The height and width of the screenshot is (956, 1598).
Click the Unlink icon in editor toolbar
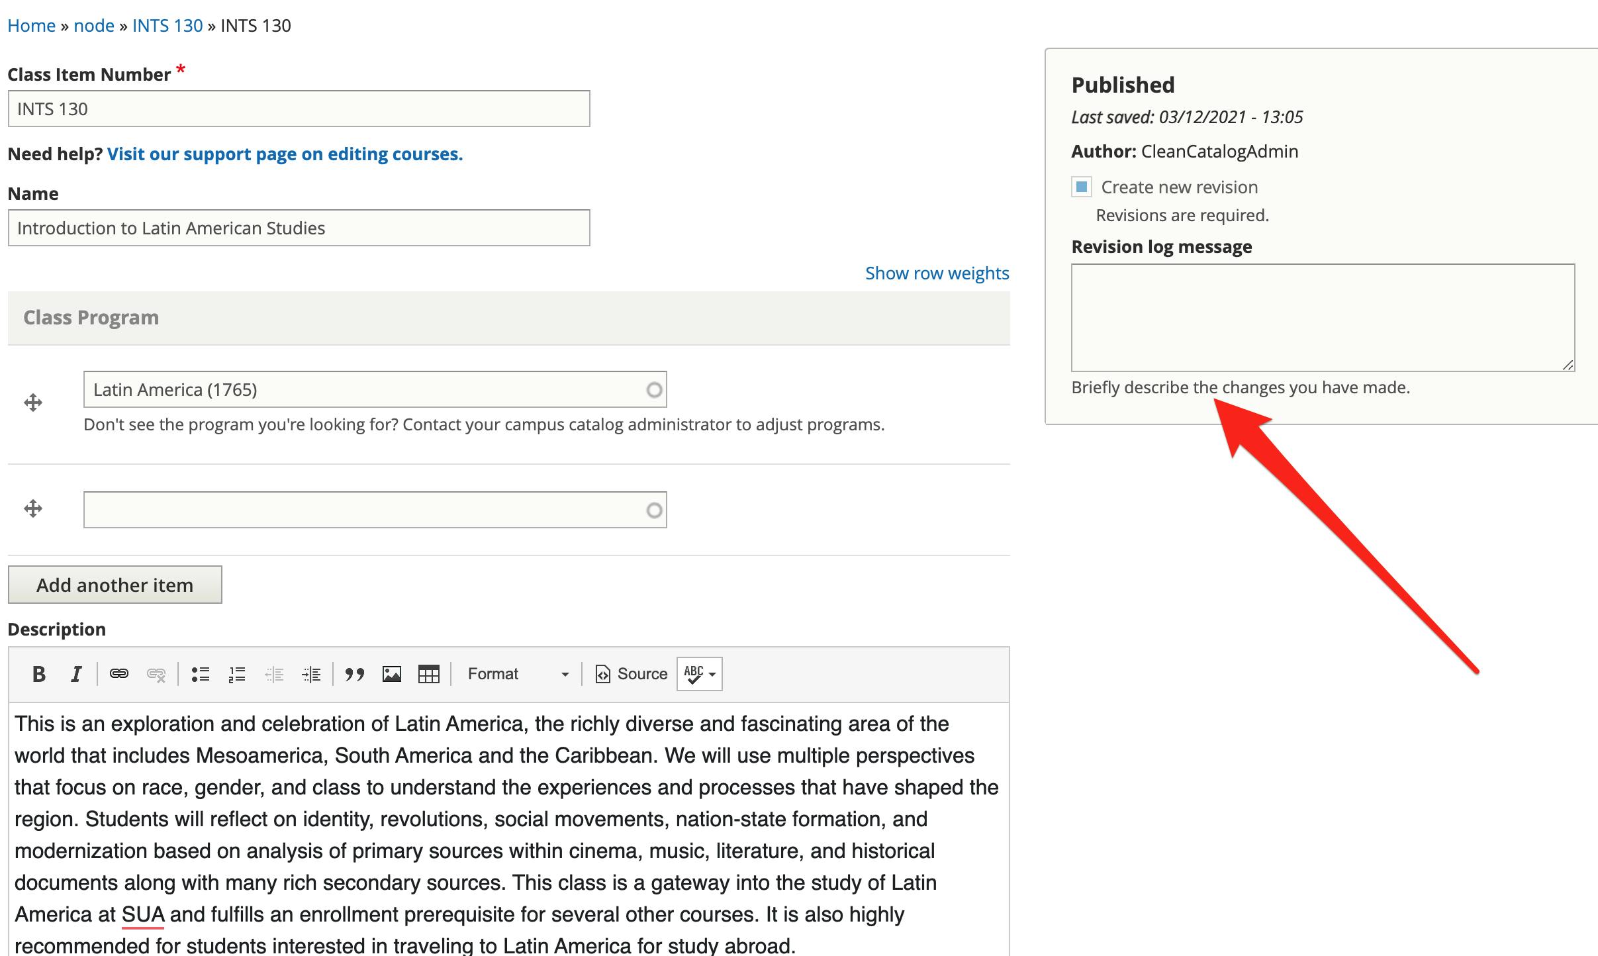[x=156, y=674]
